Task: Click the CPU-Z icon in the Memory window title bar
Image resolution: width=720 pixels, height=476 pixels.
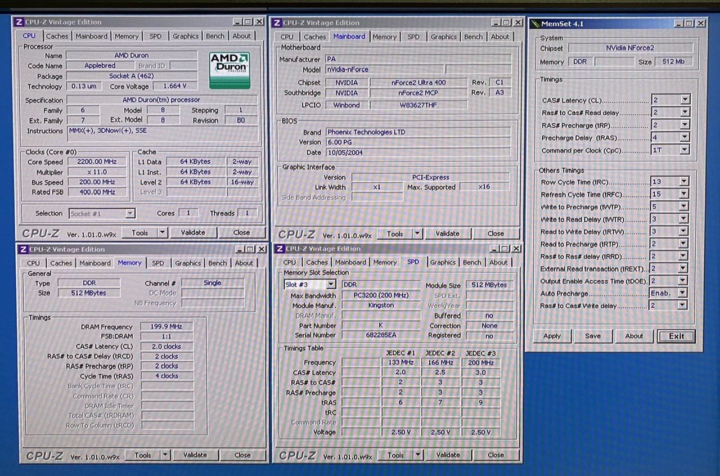Action: (x=23, y=249)
